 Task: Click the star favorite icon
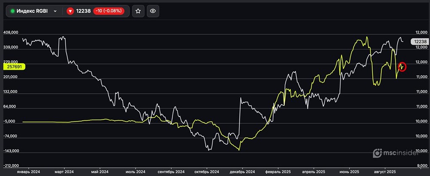138,11
